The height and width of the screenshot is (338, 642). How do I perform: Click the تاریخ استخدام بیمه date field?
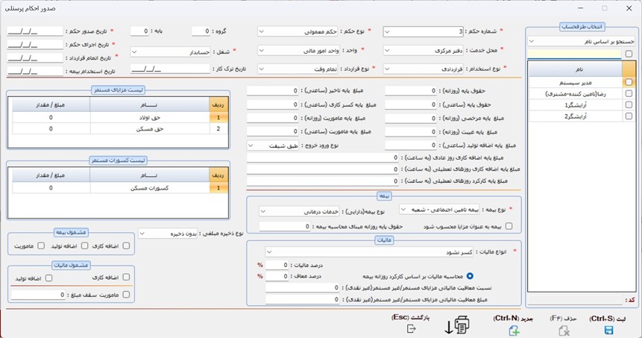[35, 71]
